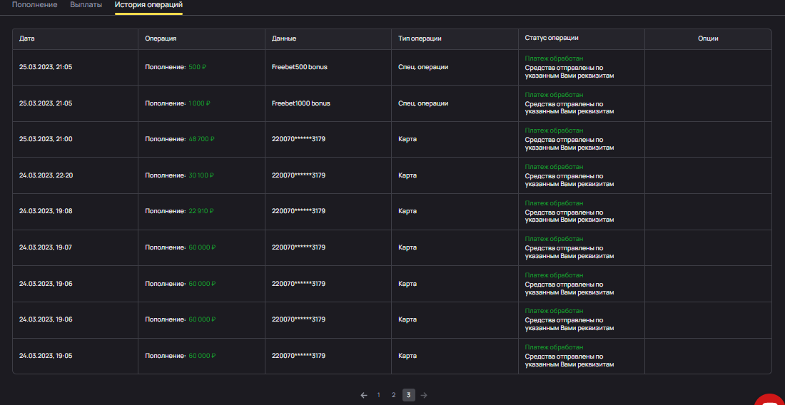Jump to page 2 in pagination
This screenshot has width=785, height=405.
click(393, 395)
